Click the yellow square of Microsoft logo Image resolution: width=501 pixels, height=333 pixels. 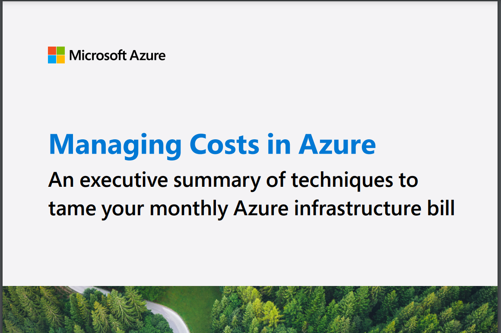click(61, 60)
